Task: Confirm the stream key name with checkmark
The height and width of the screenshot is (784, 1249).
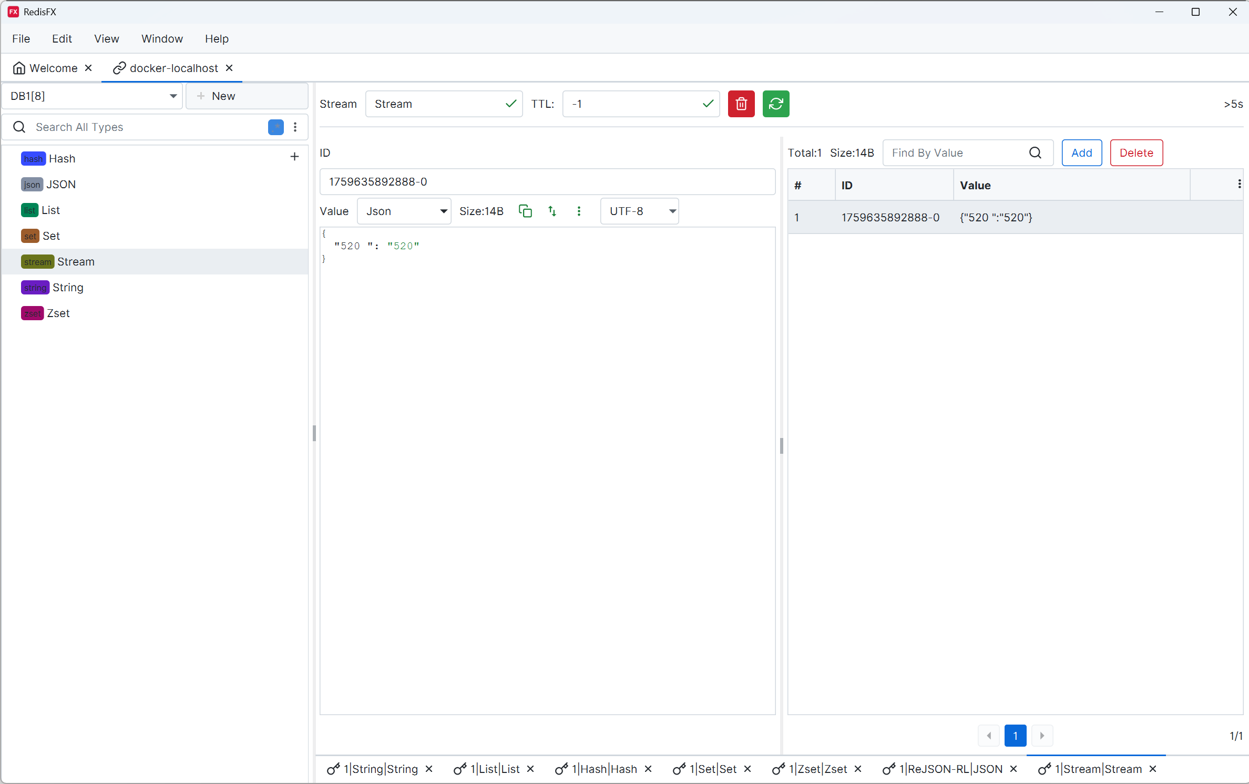Action: 510,104
